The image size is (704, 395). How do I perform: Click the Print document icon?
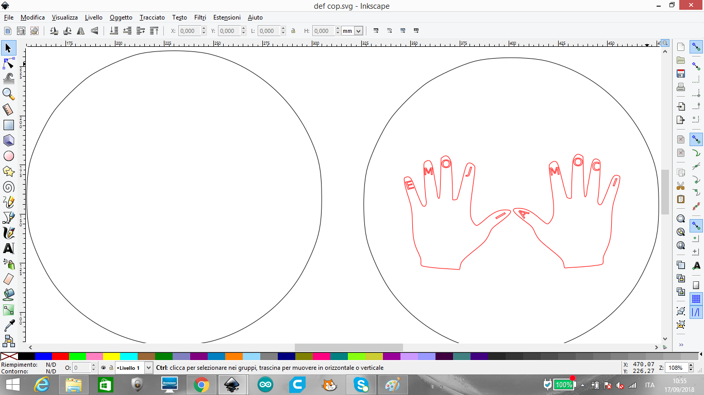pyautogui.click(x=681, y=87)
